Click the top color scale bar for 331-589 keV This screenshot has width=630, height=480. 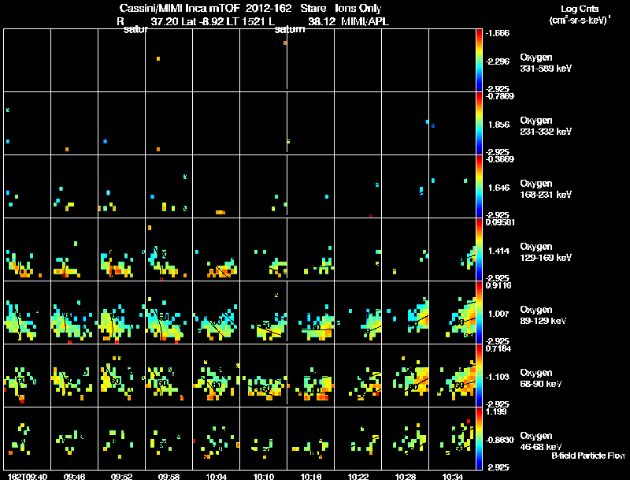point(479,61)
